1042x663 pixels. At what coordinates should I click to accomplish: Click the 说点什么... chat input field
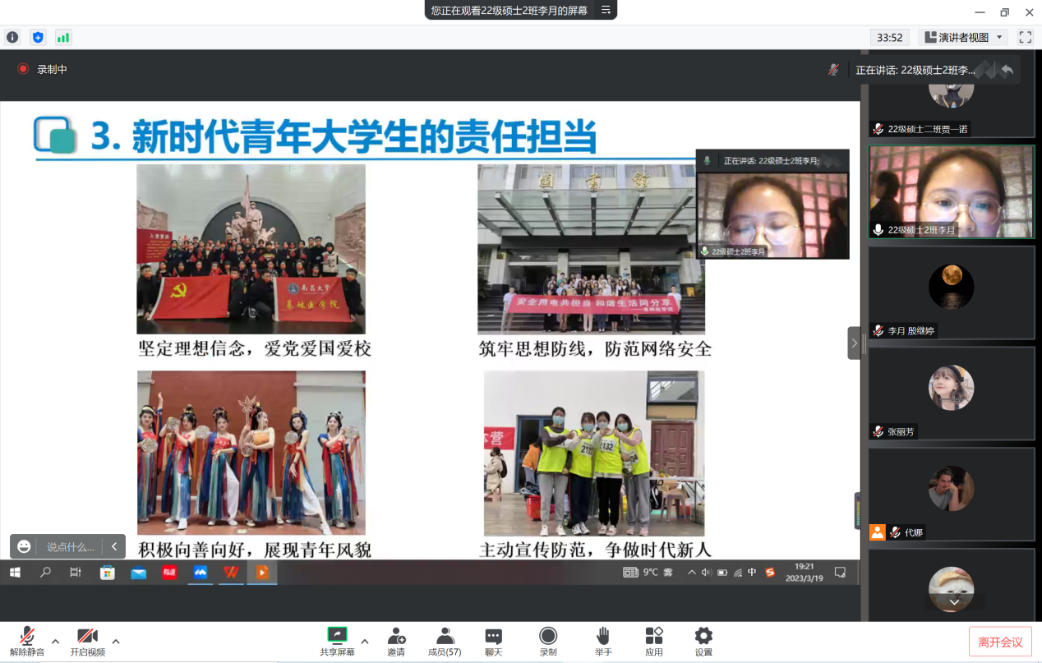[71, 546]
